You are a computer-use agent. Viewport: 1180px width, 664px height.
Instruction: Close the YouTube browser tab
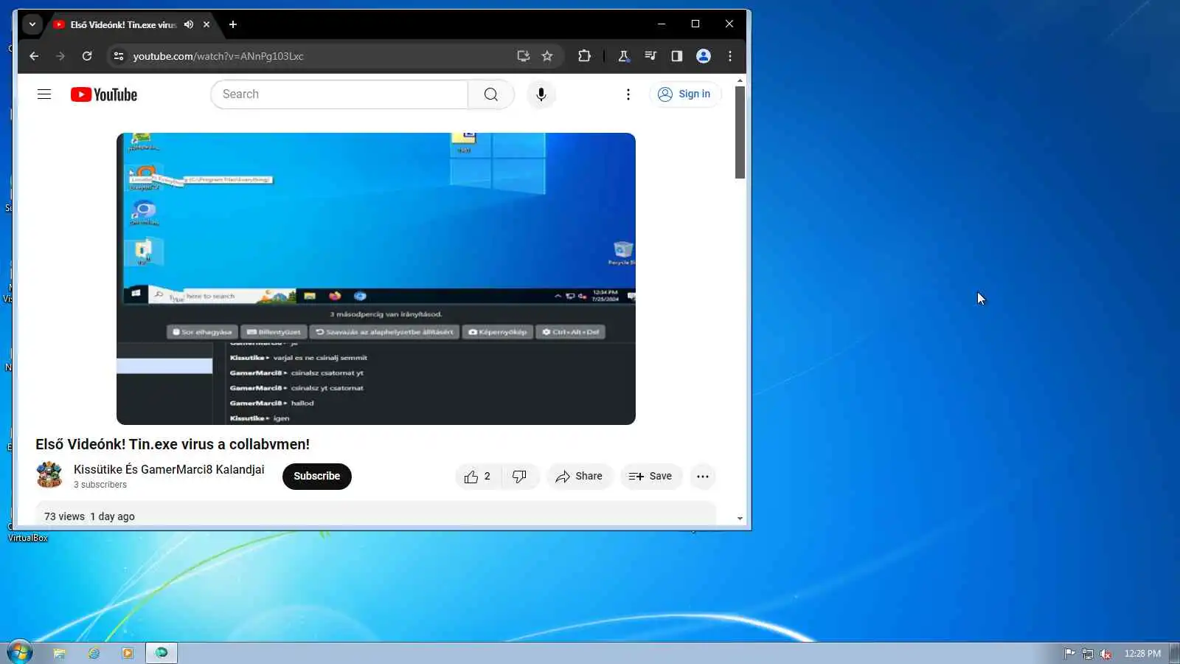pos(206,24)
